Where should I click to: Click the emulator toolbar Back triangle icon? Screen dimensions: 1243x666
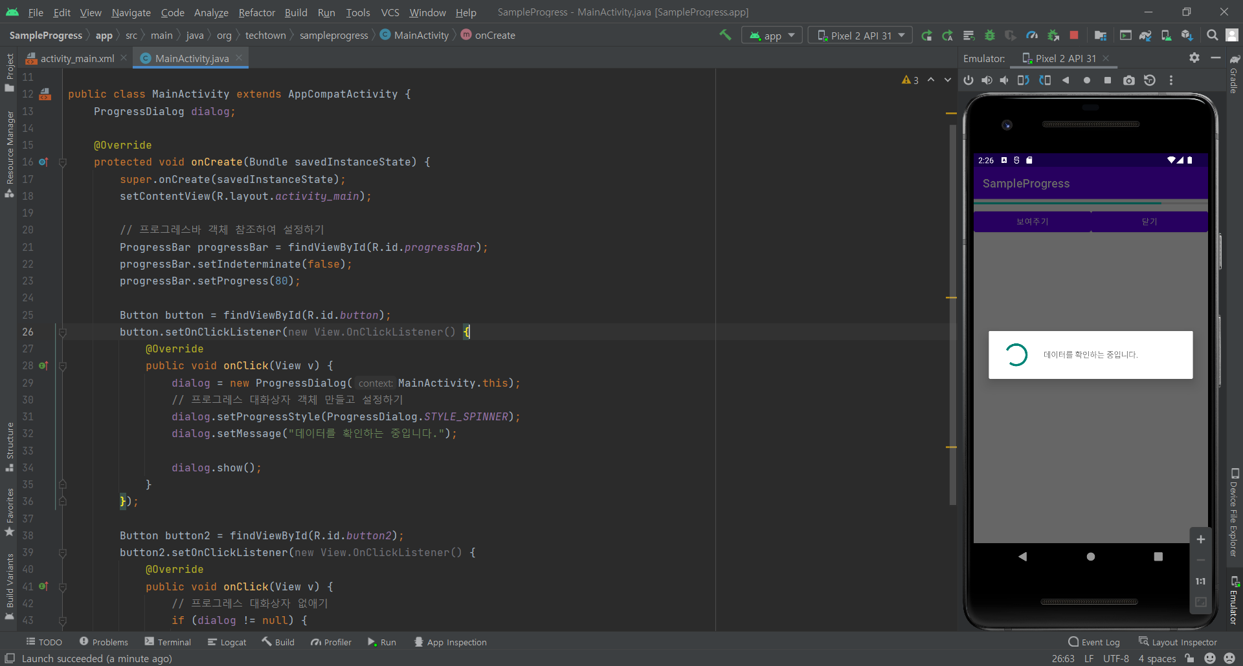(x=1066, y=80)
